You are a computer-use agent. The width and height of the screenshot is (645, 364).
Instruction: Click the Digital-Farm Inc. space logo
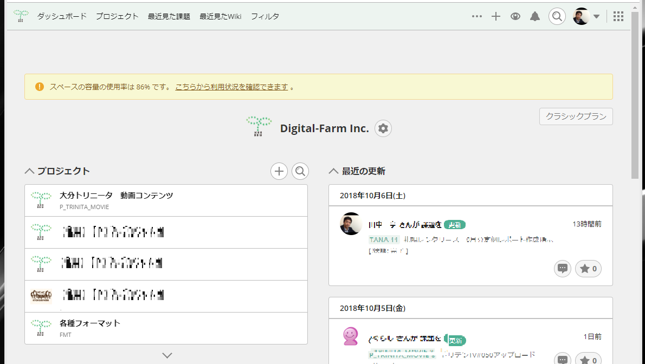point(259,126)
